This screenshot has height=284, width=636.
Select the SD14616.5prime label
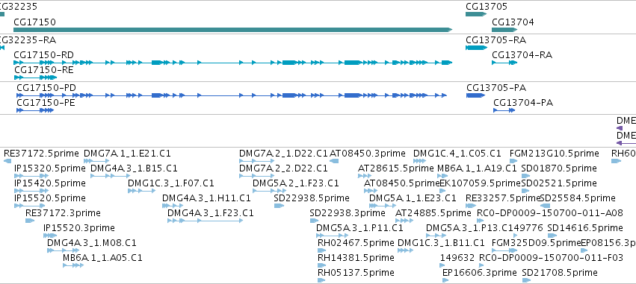coord(585,228)
